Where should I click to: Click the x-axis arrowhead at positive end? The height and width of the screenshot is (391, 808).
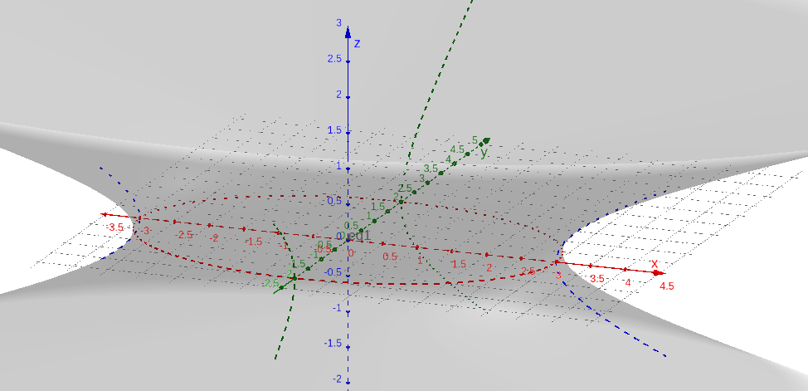(660, 272)
